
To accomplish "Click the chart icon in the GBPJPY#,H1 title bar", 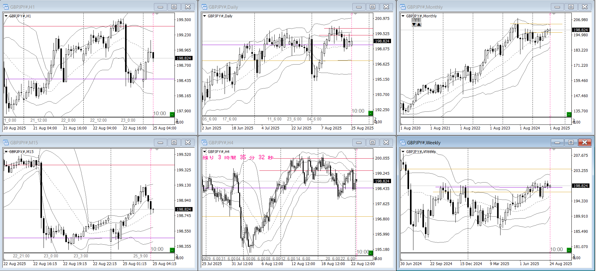I will 6,7.
